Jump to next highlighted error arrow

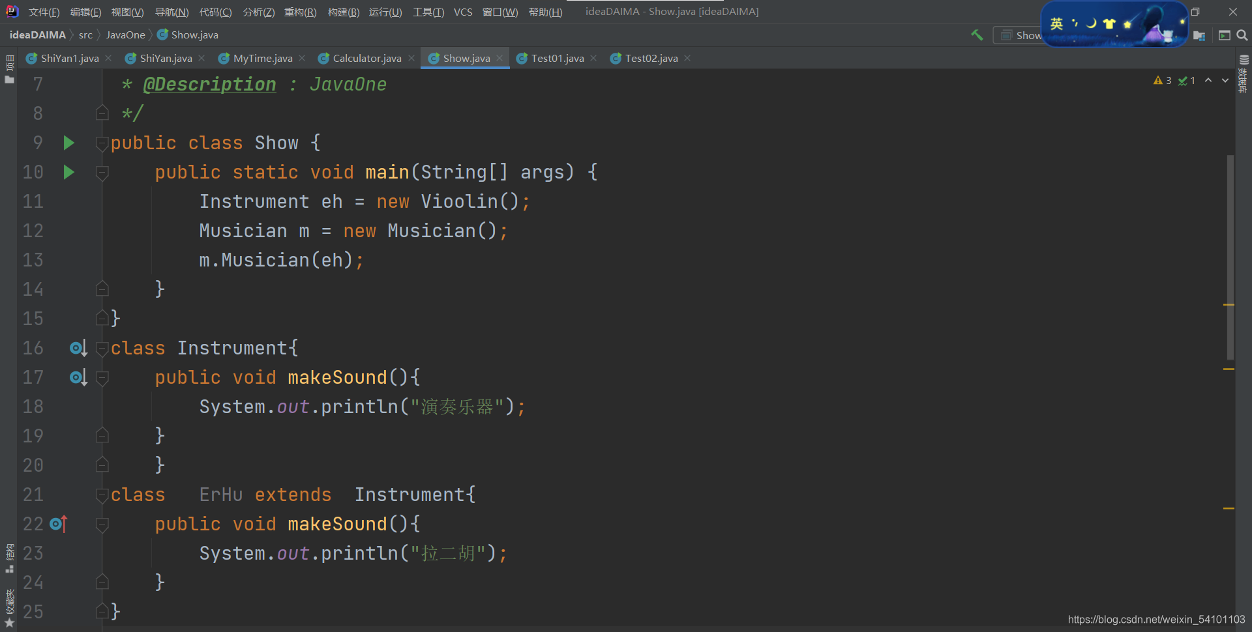coord(1225,80)
